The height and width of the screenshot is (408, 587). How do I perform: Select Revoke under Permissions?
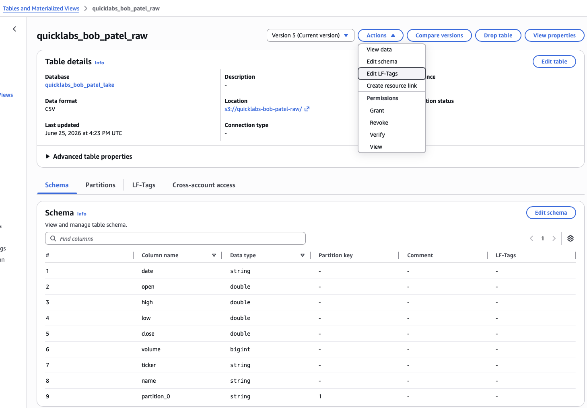coord(391,123)
